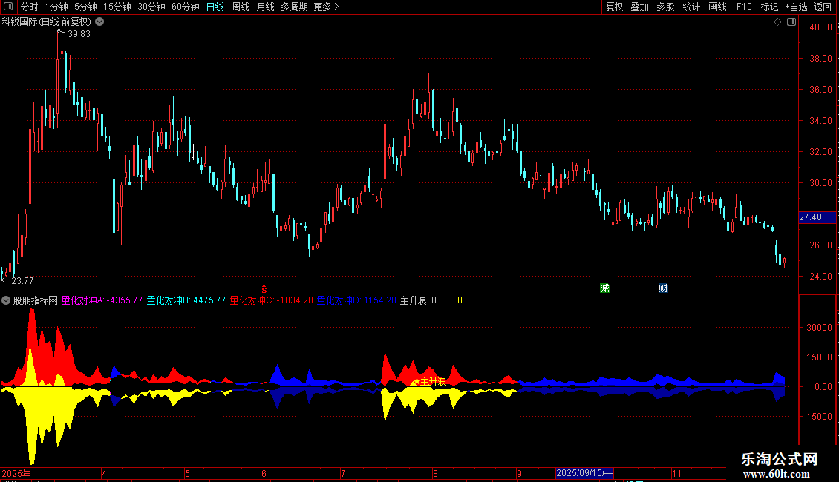
Task: Click the 23.77 low price arrow
Action: click(18, 280)
